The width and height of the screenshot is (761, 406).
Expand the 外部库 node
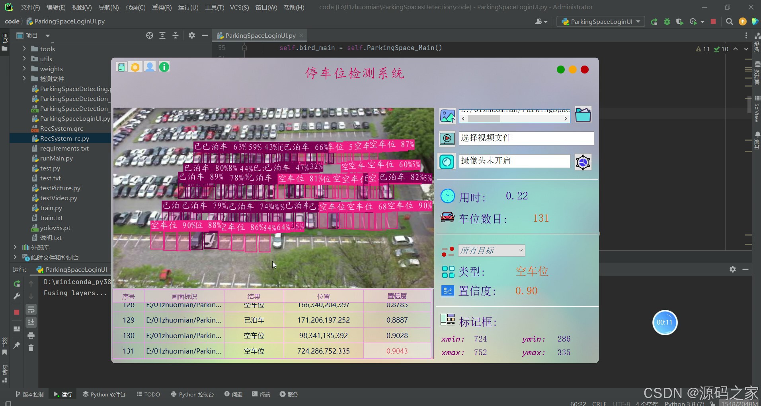(15, 247)
